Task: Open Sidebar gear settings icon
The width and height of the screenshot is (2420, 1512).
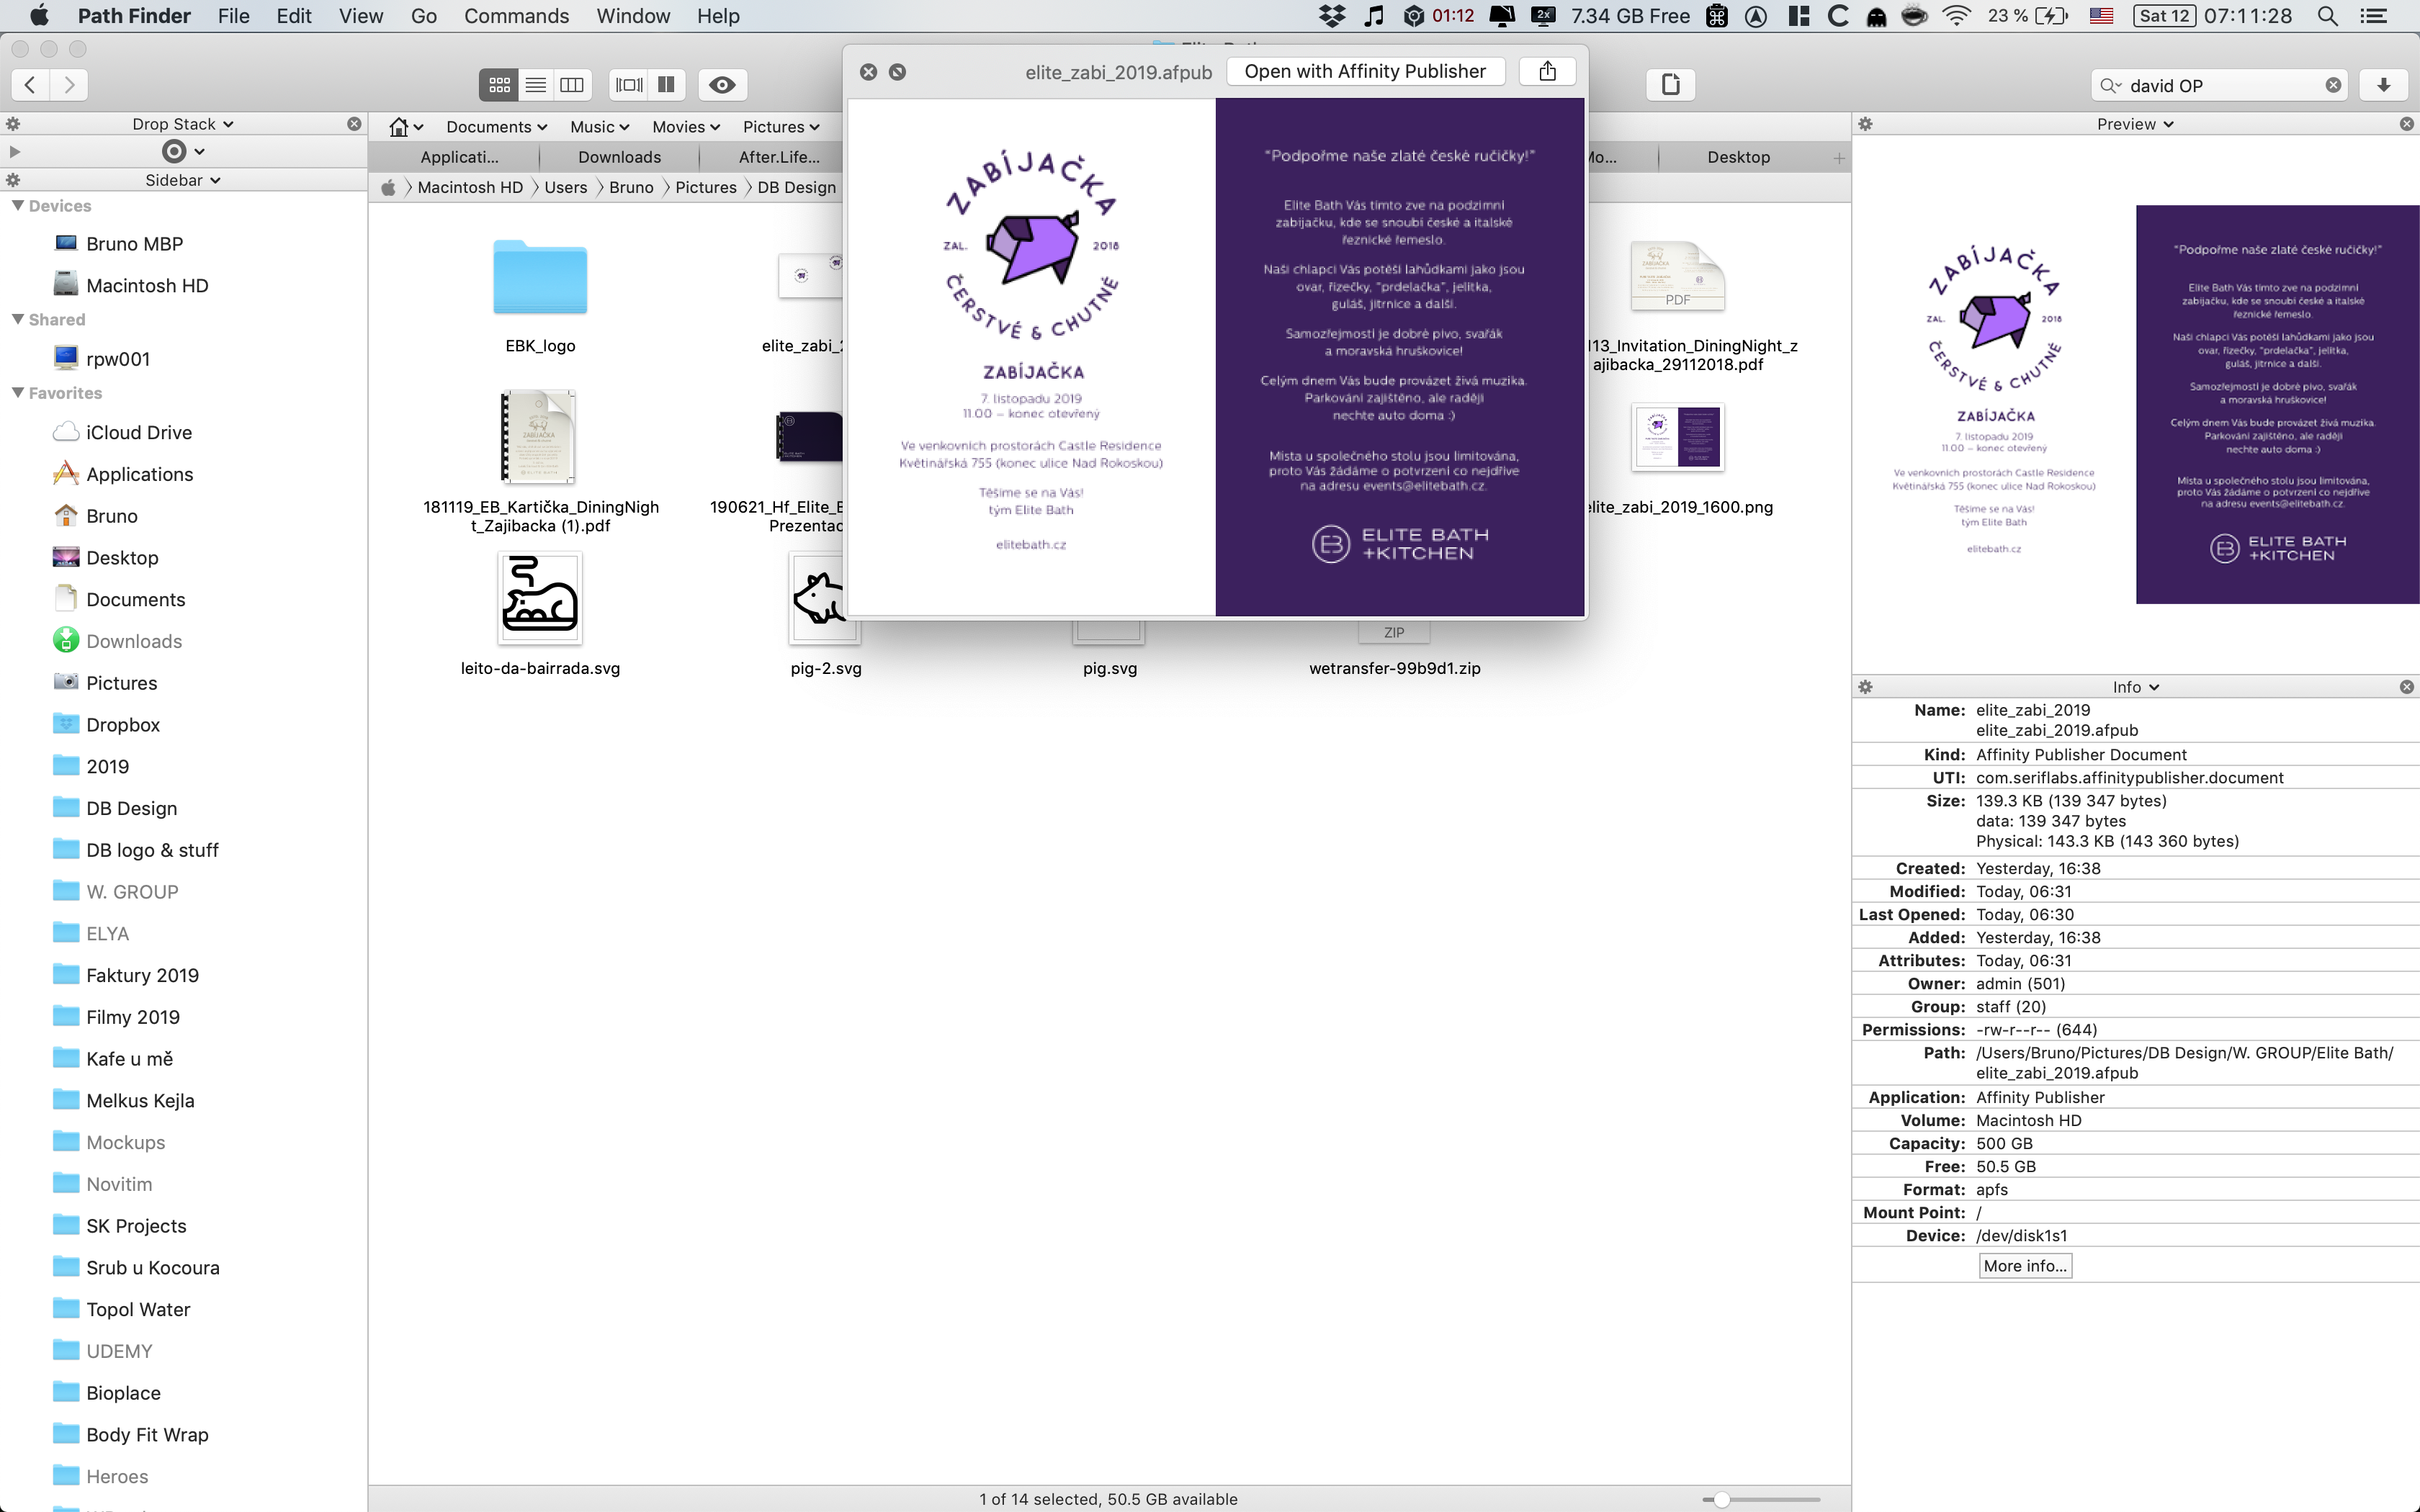Action: 13,180
